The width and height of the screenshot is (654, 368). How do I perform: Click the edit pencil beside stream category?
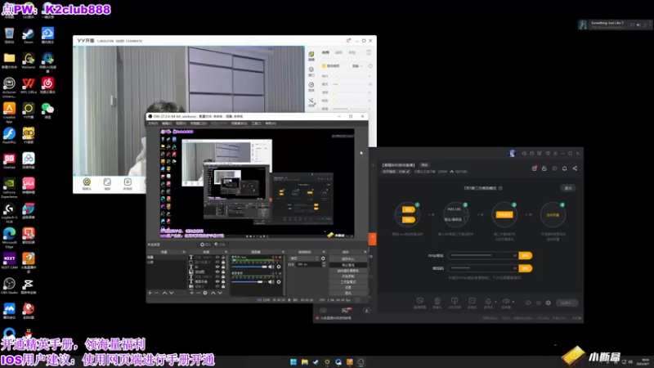tap(408, 172)
